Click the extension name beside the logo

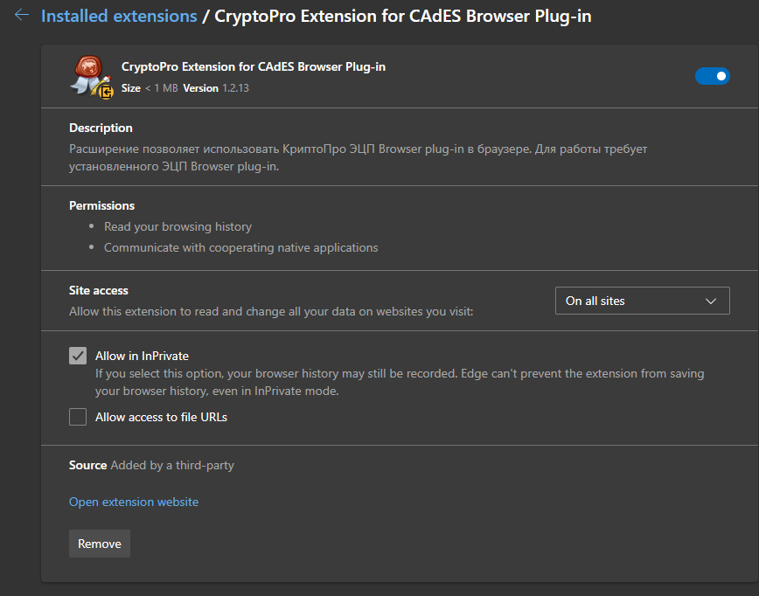(254, 66)
